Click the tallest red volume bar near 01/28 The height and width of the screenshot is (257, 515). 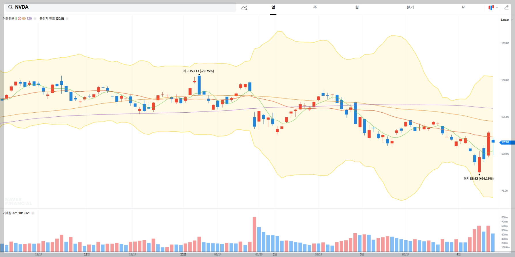(x=254, y=234)
